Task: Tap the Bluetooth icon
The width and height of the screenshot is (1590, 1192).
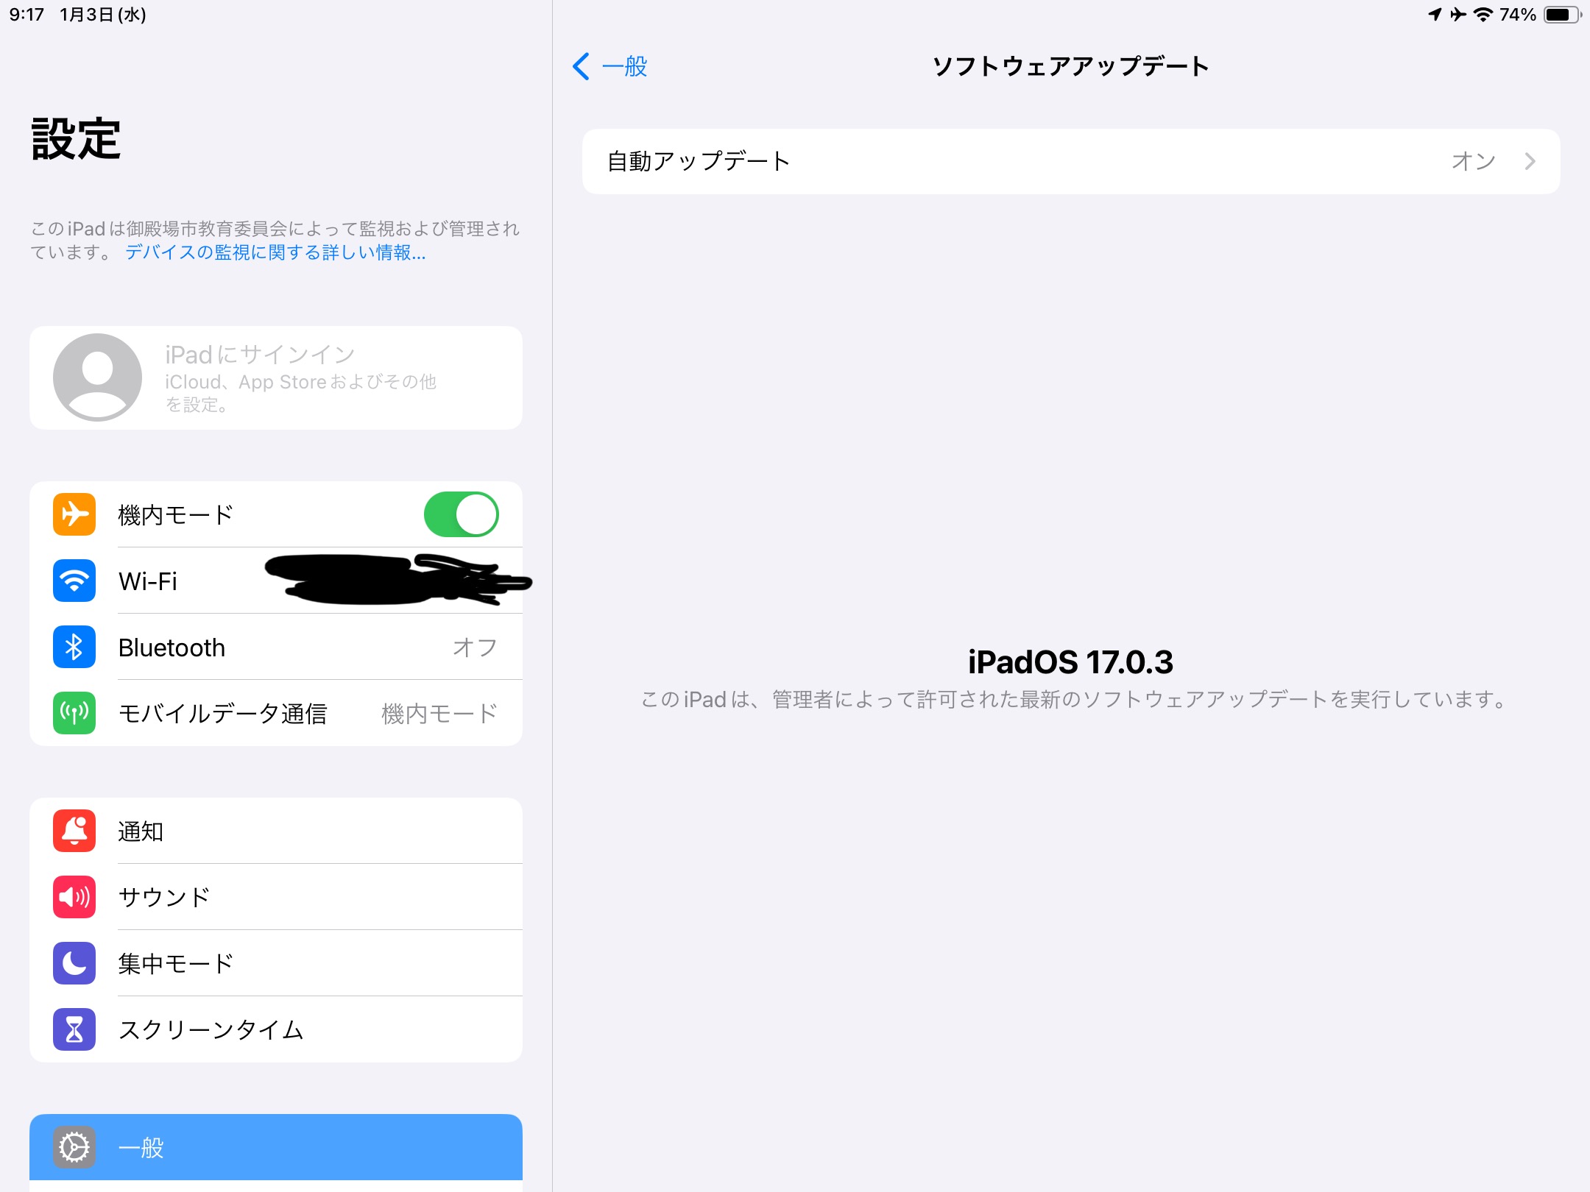Action: (74, 647)
